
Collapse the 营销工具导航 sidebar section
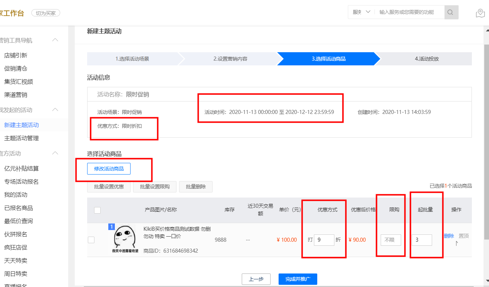pos(55,40)
